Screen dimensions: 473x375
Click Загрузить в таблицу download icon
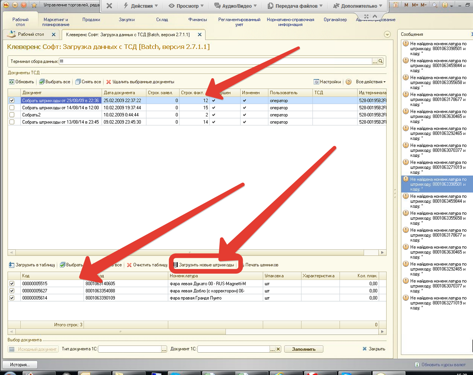click(11, 265)
